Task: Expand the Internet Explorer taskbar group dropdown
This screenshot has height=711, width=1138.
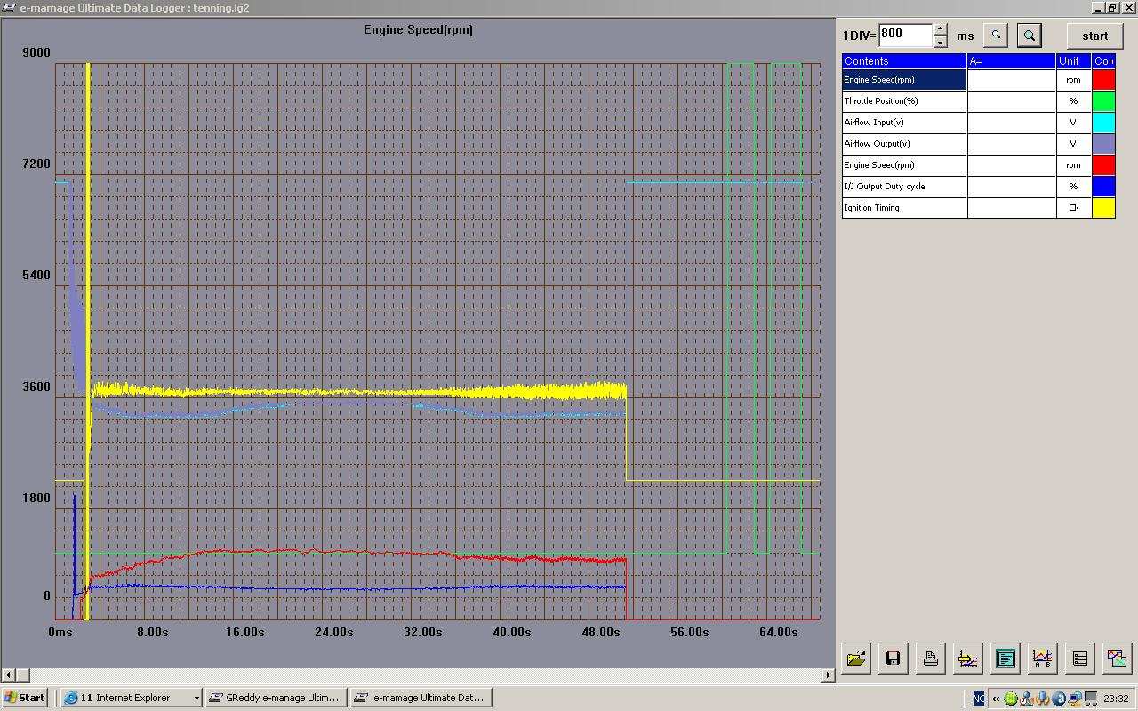Action: pos(196,698)
